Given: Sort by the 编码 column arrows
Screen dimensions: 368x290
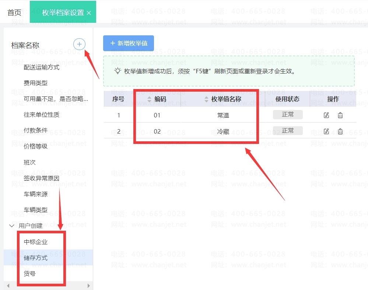Looking at the screenshot, I should pyautogui.click(x=149, y=99).
